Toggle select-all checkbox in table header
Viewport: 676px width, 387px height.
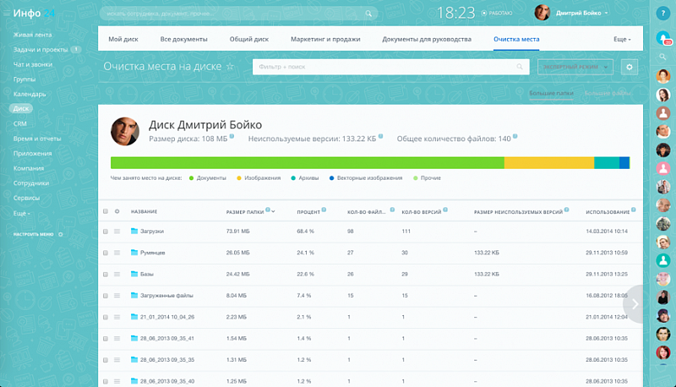pos(106,211)
